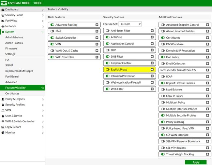Click the plus icon on Explicit Proxy
212x165 pixels.
tap(152, 69)
